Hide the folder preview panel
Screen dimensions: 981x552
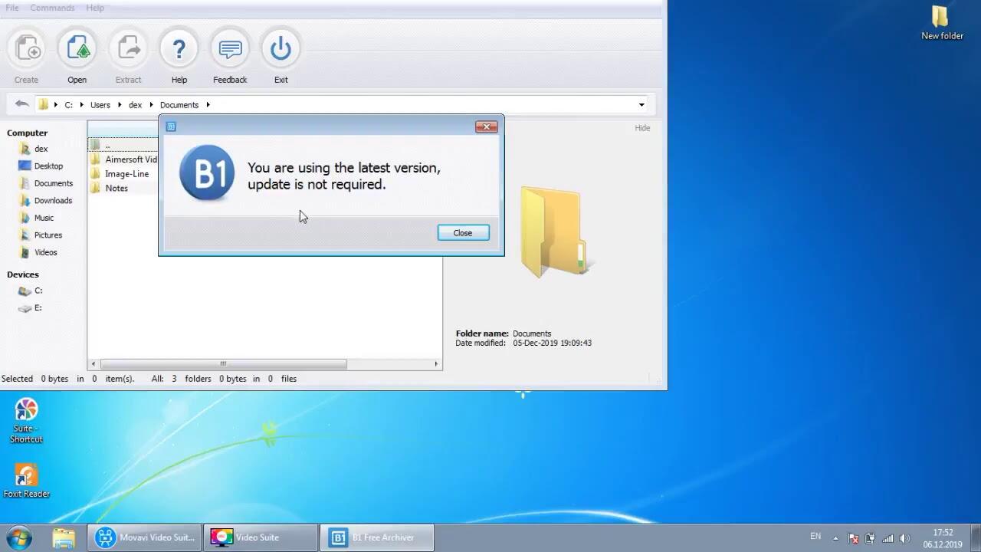642,128
